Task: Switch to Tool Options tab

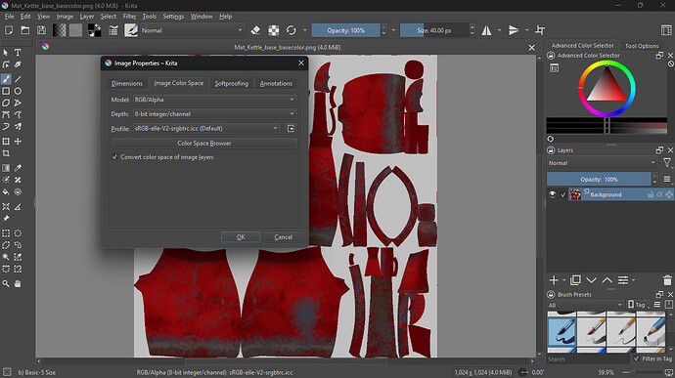Action: point(642,46)
